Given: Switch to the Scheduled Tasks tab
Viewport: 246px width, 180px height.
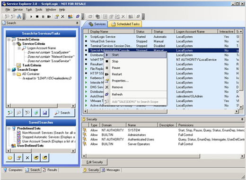Looking at the screenshot, I should [x=125, y=24].
